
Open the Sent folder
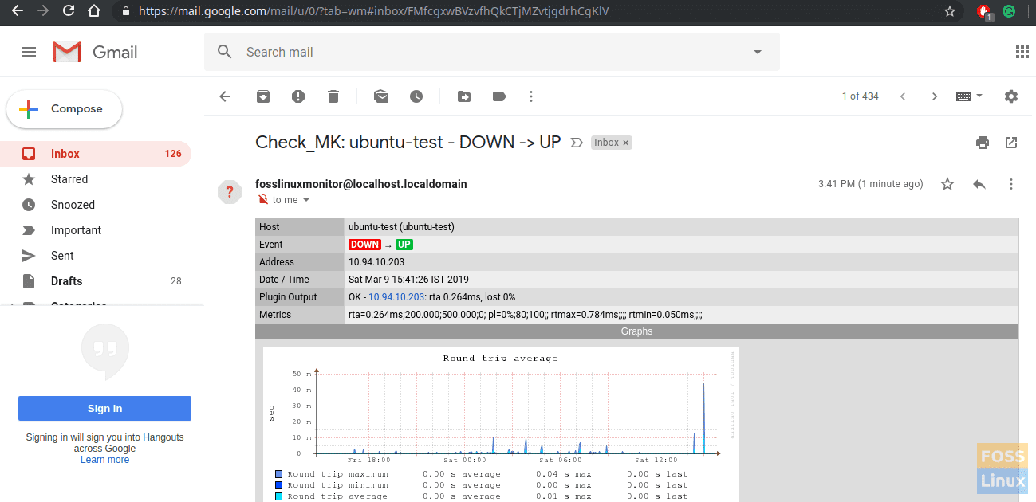click(x=96, y=256)
